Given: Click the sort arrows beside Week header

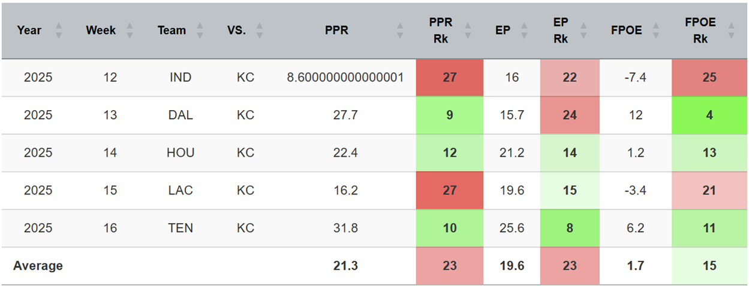Looking at the screenshot, I should point(130,31).
